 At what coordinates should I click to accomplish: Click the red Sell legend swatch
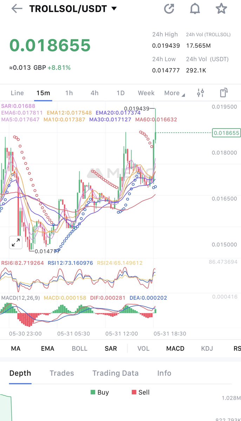pos(134,392)
